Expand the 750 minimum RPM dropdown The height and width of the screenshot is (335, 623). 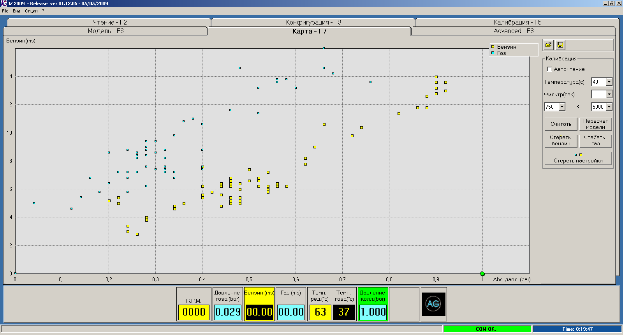562,107
